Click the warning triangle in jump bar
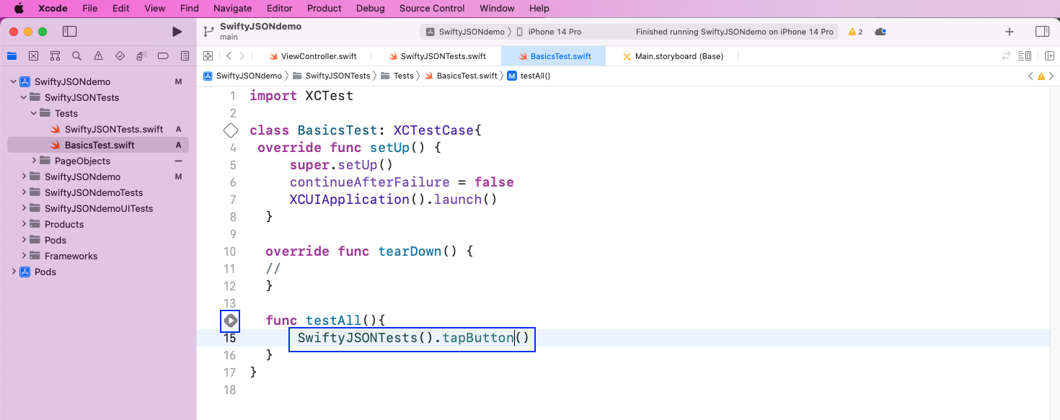 click(1041, 76)
